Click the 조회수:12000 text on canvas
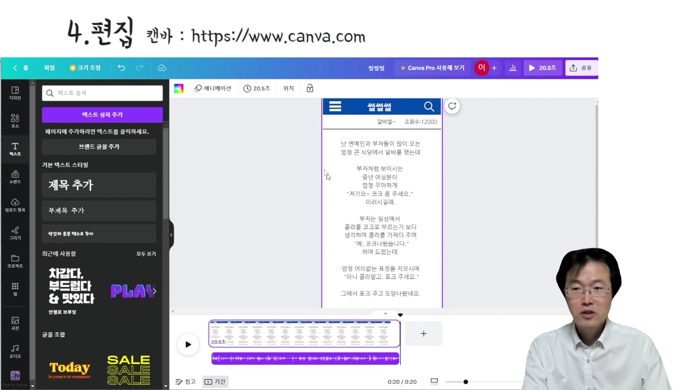This screenshot has width=694, height=390. pos(420,122)
